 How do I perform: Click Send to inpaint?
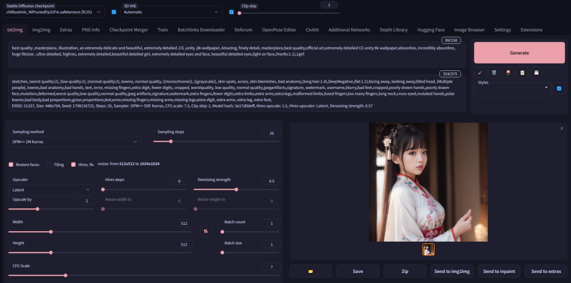tap(499, 271)
